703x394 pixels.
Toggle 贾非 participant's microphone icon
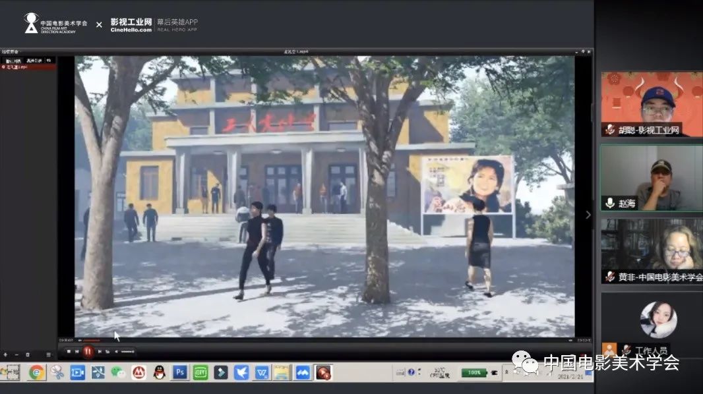(x=610, y=277)
